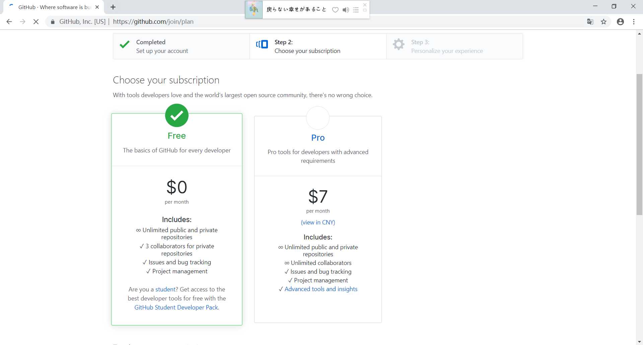Image resolution: width=643 pixels, height=345 pixels.
Task: Open GitHub Student Developer Pack link
Action: [177, 307]
